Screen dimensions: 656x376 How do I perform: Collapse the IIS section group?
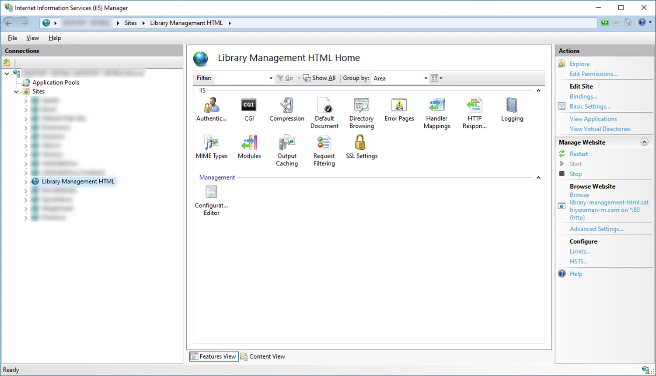538,90
